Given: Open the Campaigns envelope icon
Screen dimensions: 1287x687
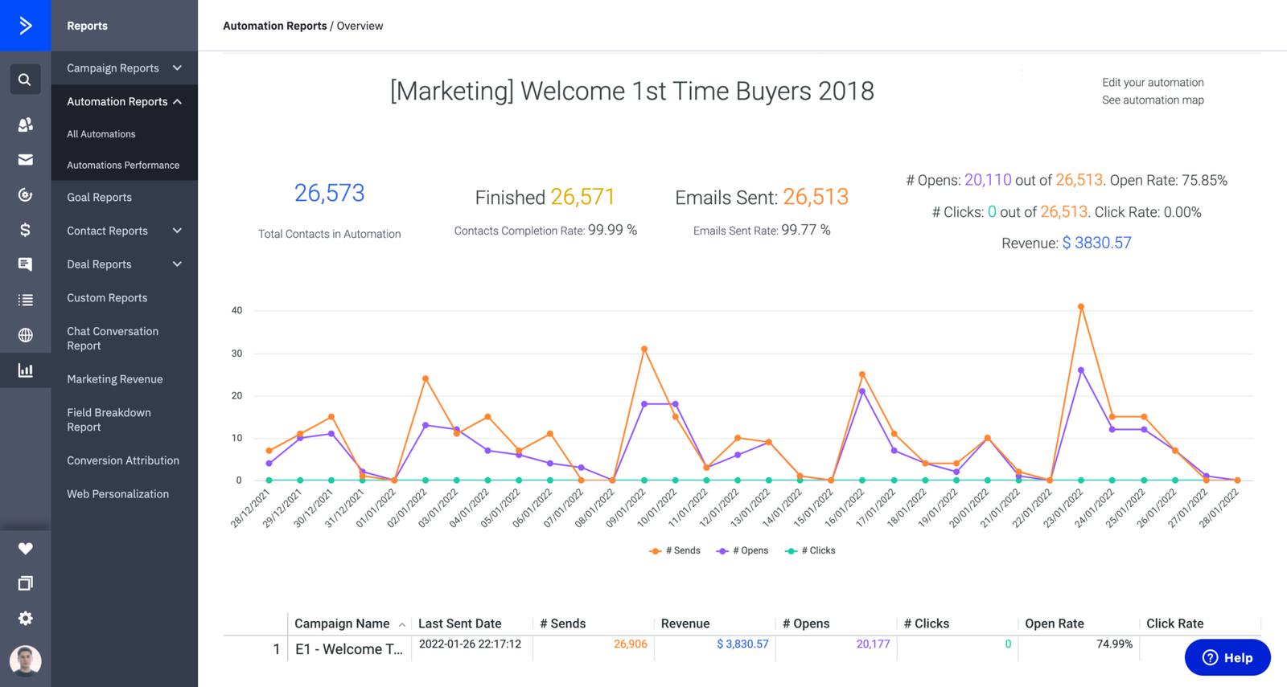Looking at the screenshot, I should (x=25, y=160).
